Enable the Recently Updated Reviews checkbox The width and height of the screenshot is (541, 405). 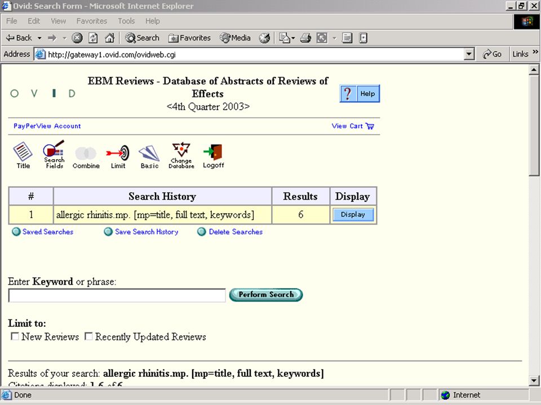(88, 336)
